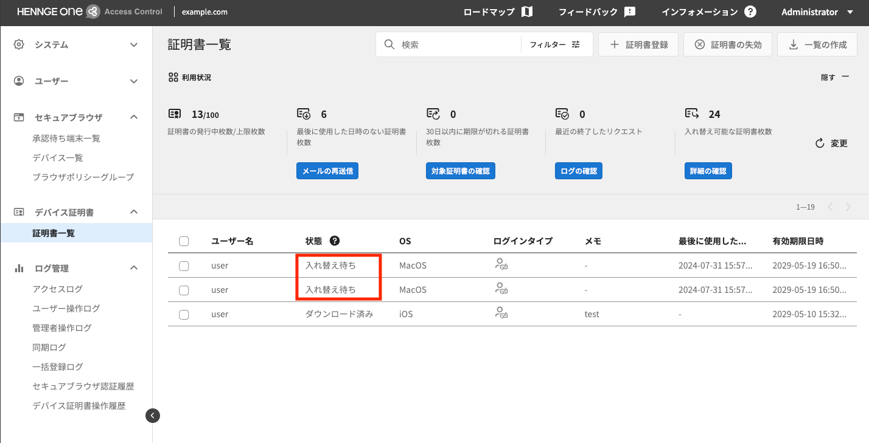Viewport: 869px width, 443px height.
Task: Open 一括登録ログ in sidebar
Action: point(58,367)
